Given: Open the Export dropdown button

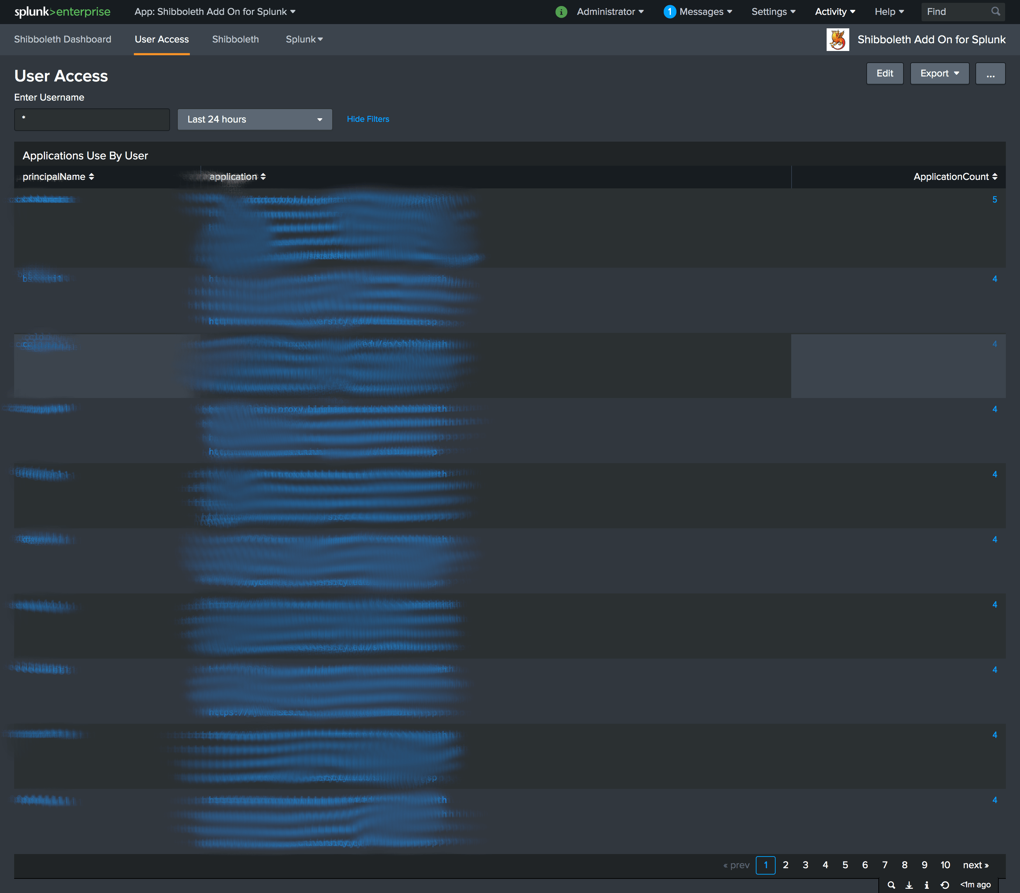Looking at the screenshot, I should click(939, 73).
